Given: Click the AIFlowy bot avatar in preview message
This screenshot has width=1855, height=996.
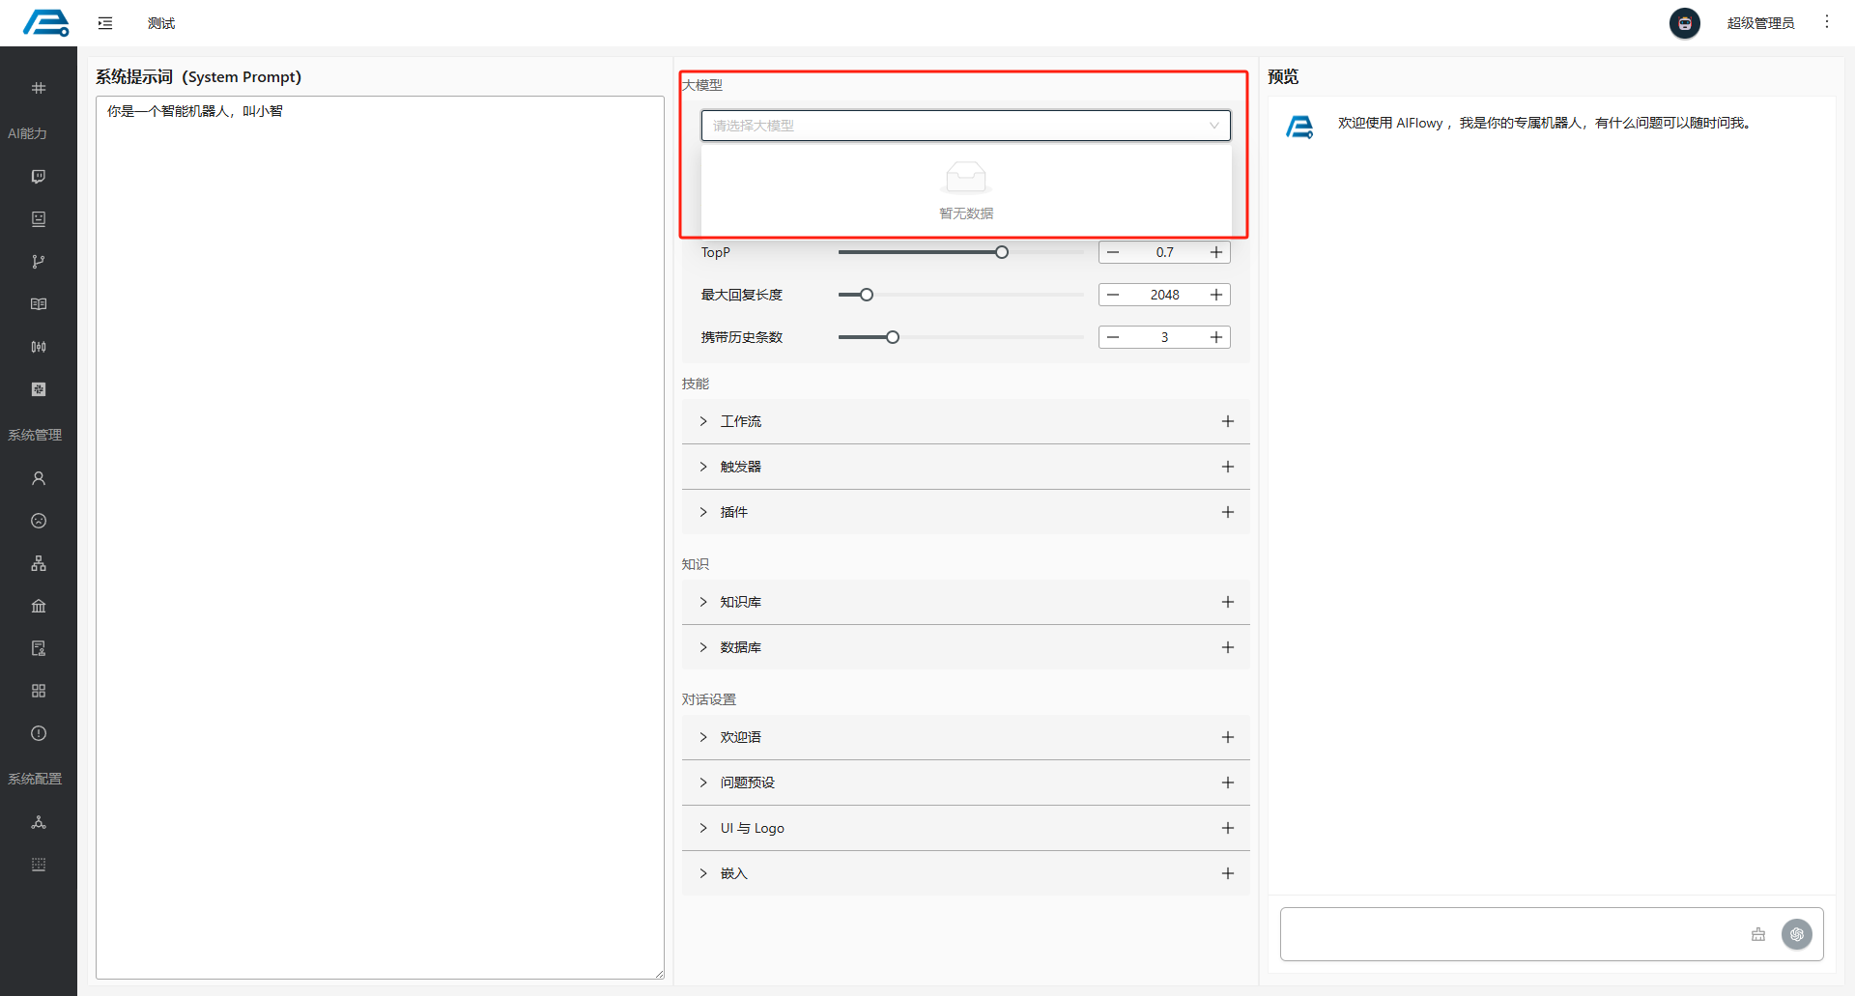Looking at the screenshot, I should pyautogui.click(x=1300, y=127).
